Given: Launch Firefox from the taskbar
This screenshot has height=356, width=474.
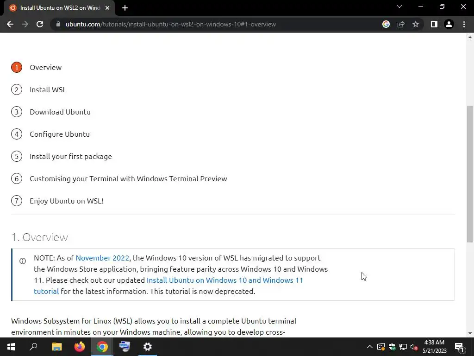Looking at the screenshot, I should click(80, 347).
